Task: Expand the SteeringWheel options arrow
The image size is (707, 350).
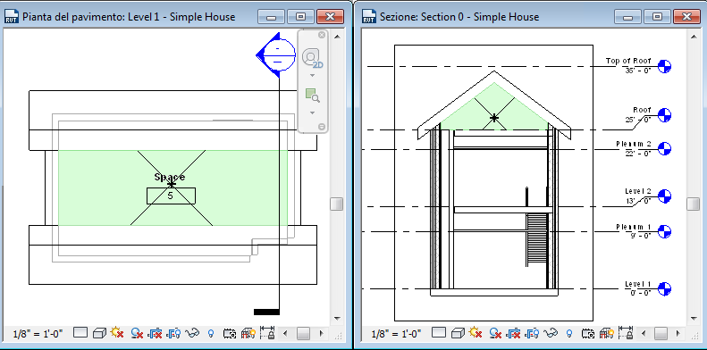Action: (x=312, y=75)
